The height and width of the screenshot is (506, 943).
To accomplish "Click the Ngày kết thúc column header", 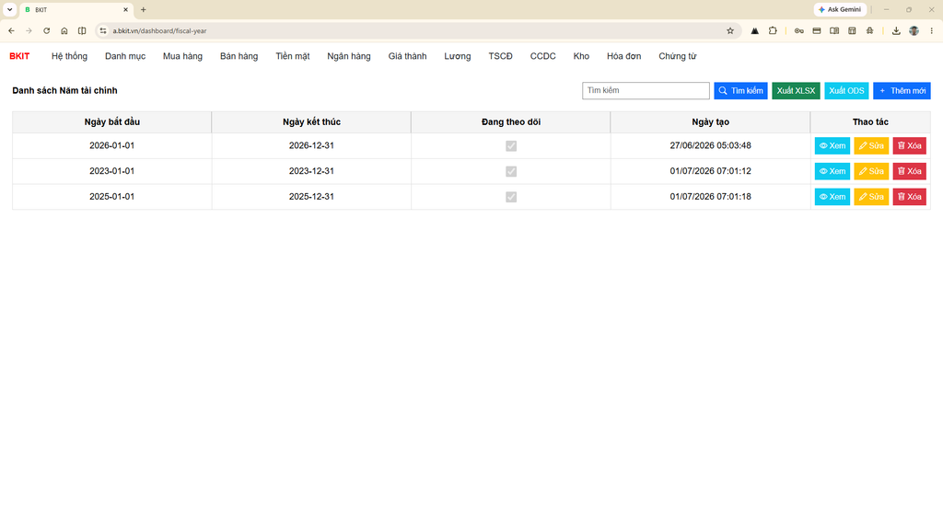I will pyautogui.click(x=311, y=122).
